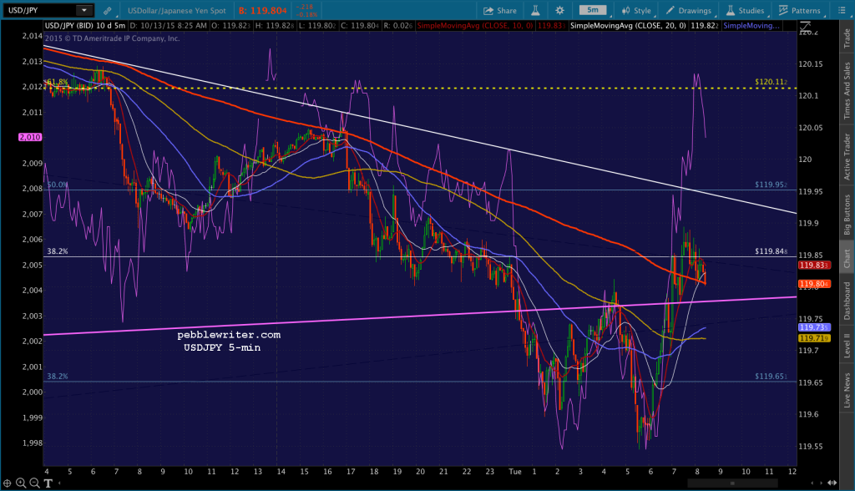Open the Dashboard side tab

pyautogui.click(x=847, y=300)
